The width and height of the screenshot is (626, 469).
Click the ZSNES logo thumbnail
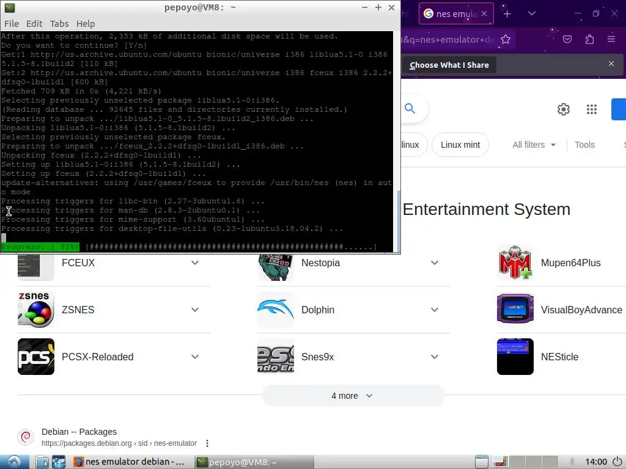36,310
